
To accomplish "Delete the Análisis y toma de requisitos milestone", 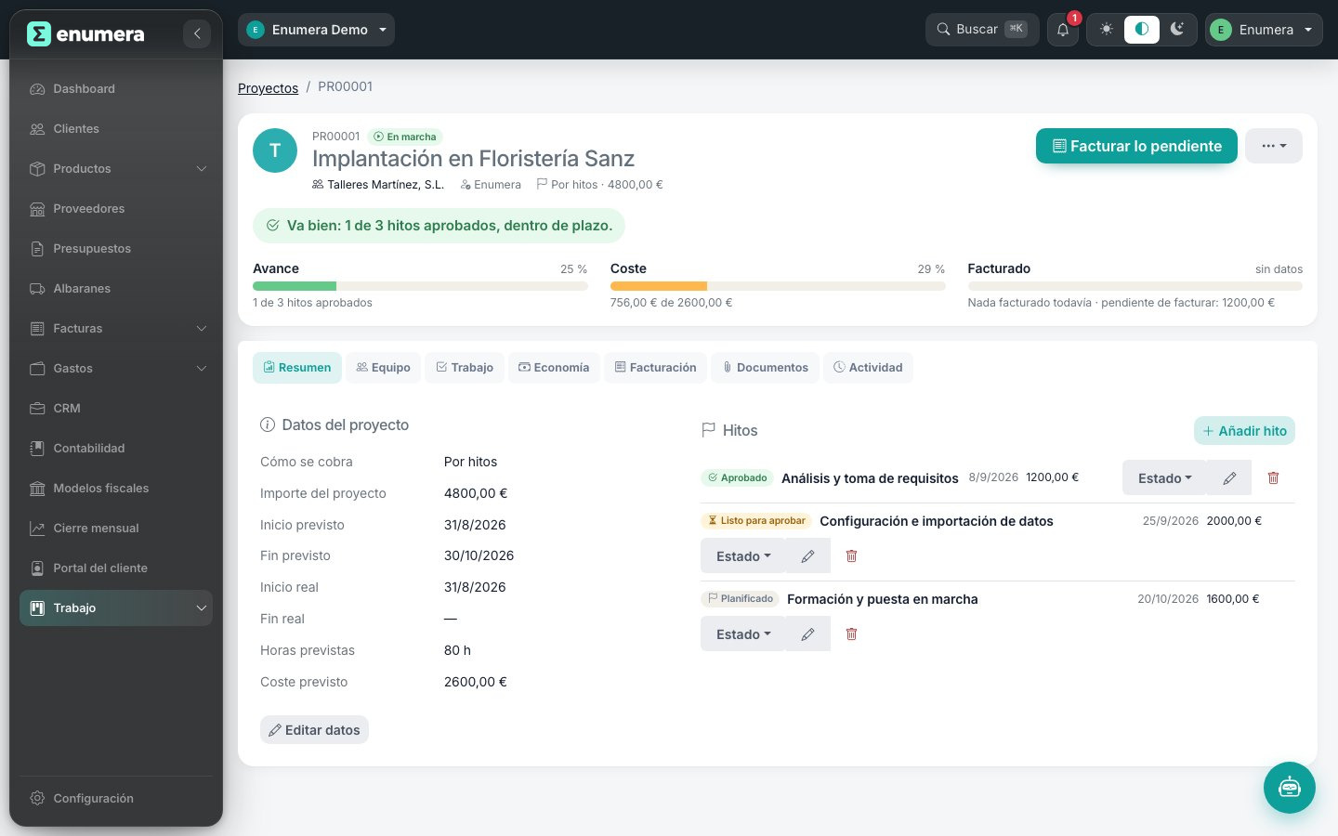I will coord(1273,478).
